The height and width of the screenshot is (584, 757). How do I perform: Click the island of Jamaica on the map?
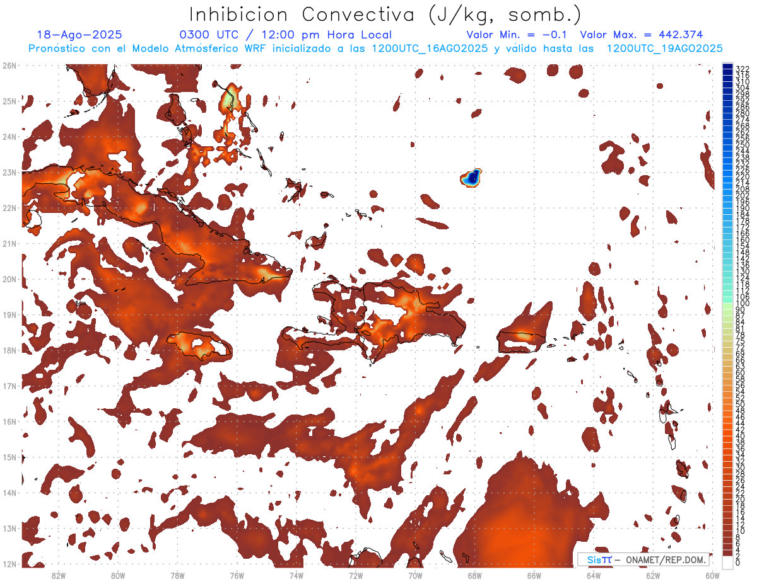pos(198,345)
